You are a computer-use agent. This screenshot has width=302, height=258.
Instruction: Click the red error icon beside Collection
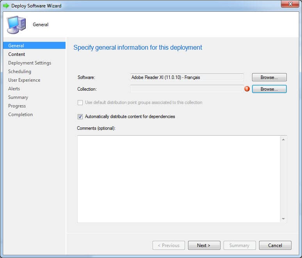pyautogui.click(x=247, y=89)
